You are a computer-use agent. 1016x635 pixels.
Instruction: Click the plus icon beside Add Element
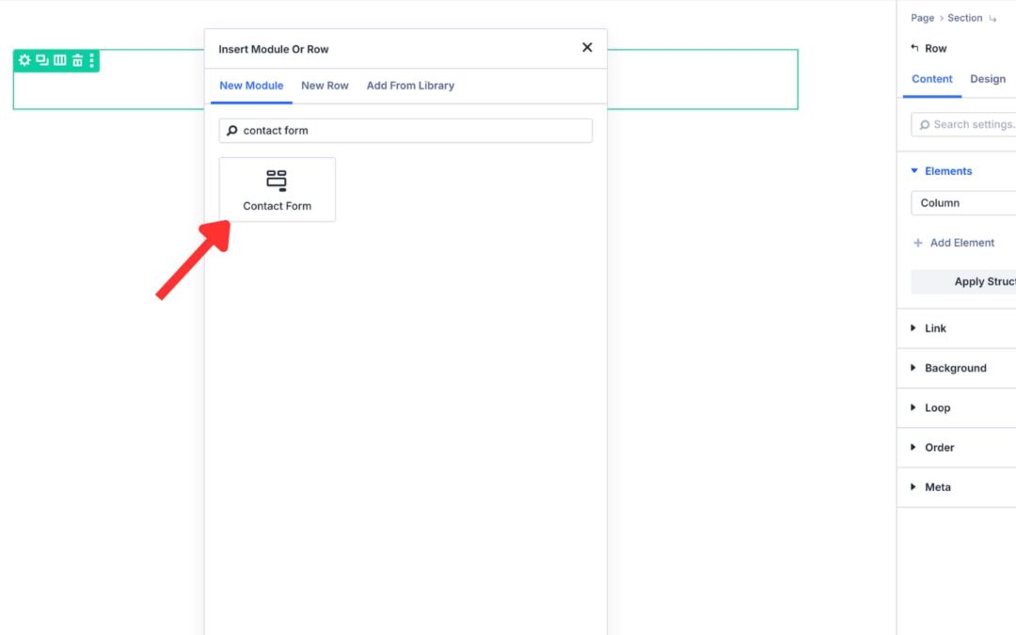(917, 243)
